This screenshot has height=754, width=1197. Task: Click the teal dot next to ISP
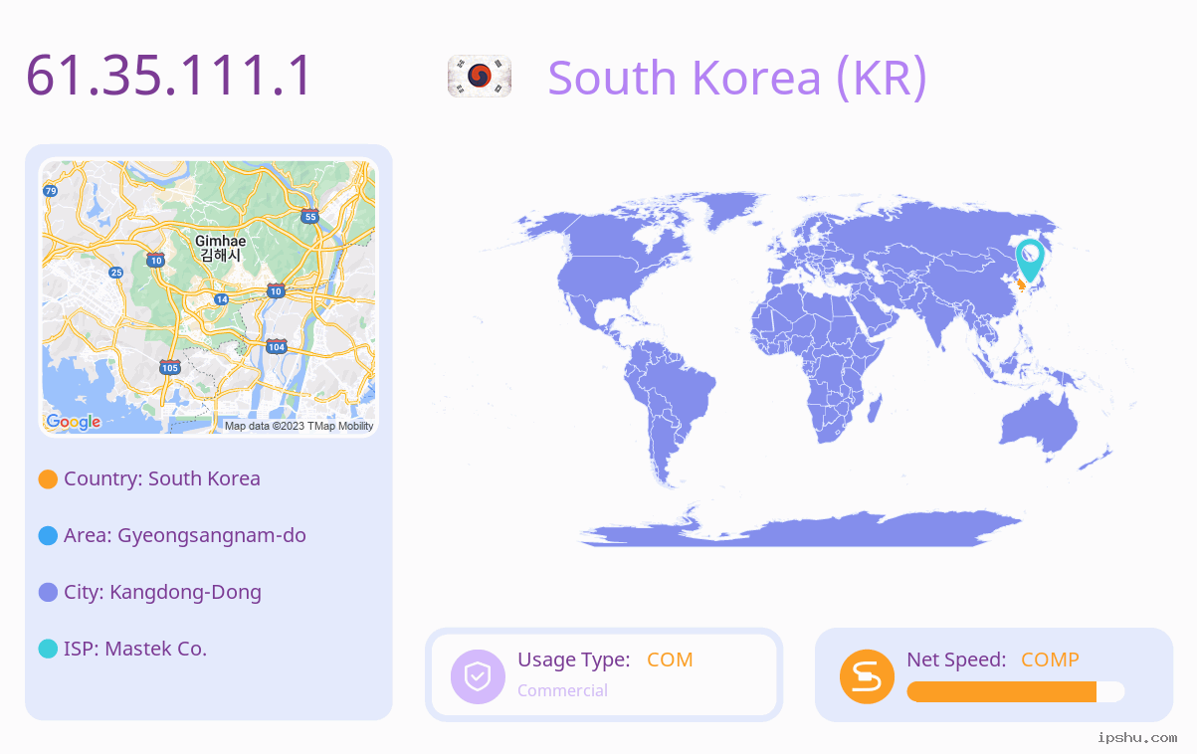48,650
